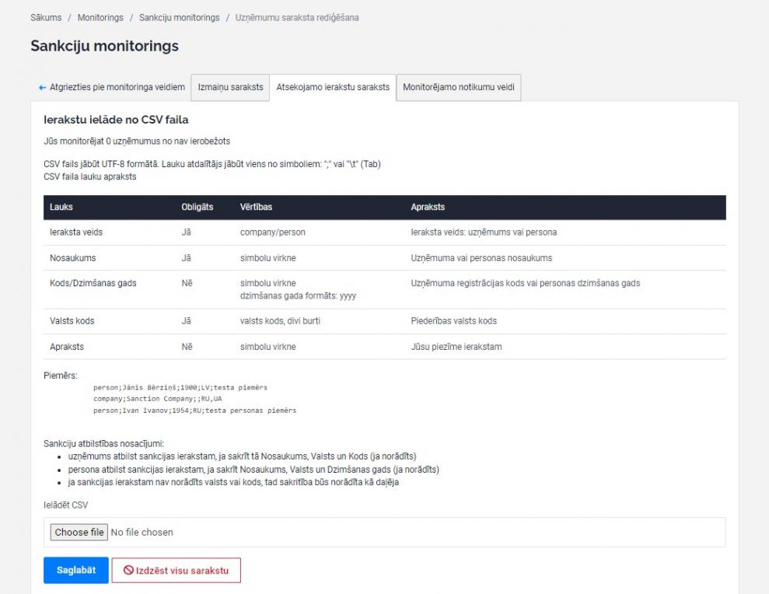Click the back arrow icon before Atgriezties
The width and height of the screenshot is (769, 594).
(x=42, y=88)
